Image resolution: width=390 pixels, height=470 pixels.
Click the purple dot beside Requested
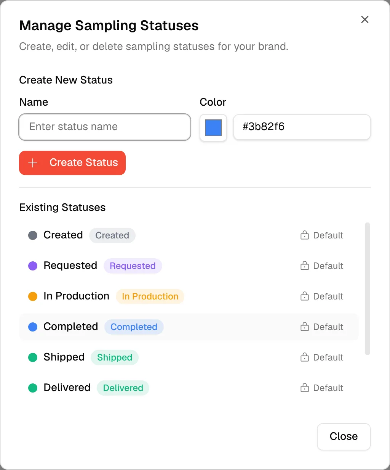pyautogui.click(x=33, y=266)
